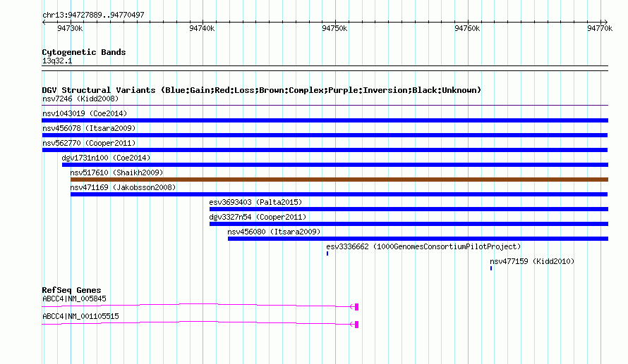Click the brown nsv517610 complex variant bar

(339, 180)
